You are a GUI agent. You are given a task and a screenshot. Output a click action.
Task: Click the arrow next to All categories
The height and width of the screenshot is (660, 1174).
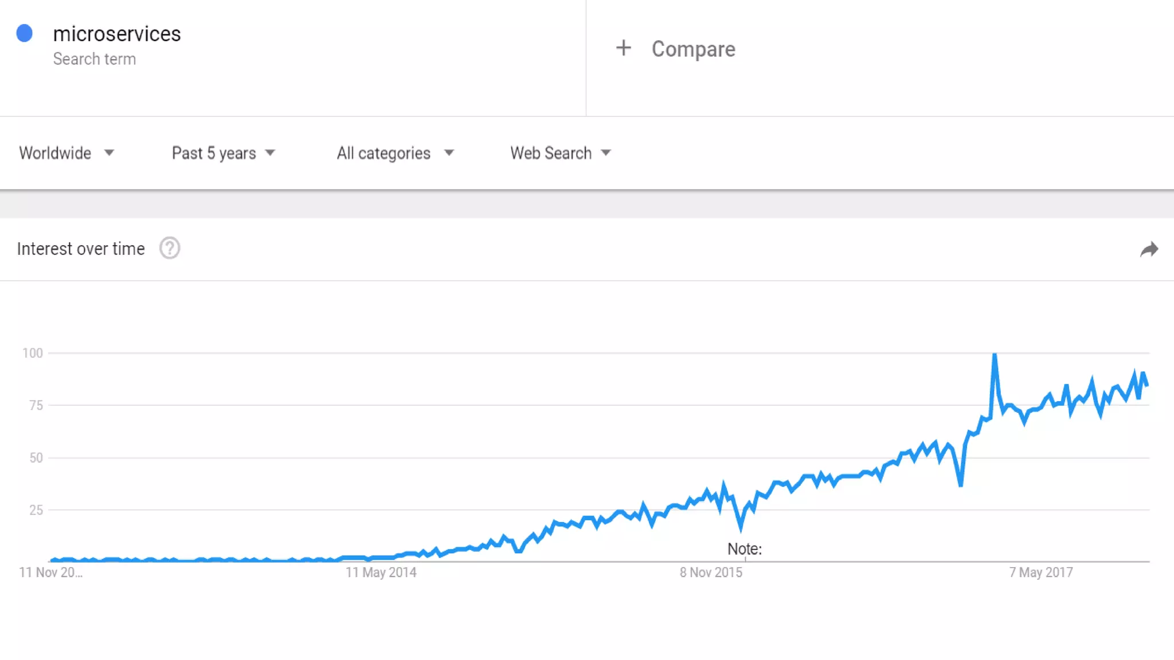point(449,153)
